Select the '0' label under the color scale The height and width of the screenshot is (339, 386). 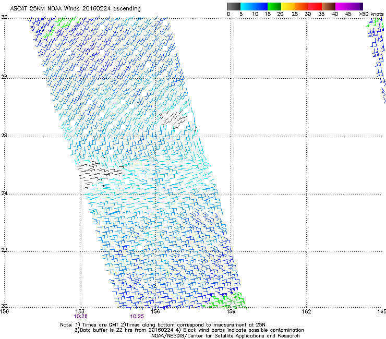tap(228, 14)
